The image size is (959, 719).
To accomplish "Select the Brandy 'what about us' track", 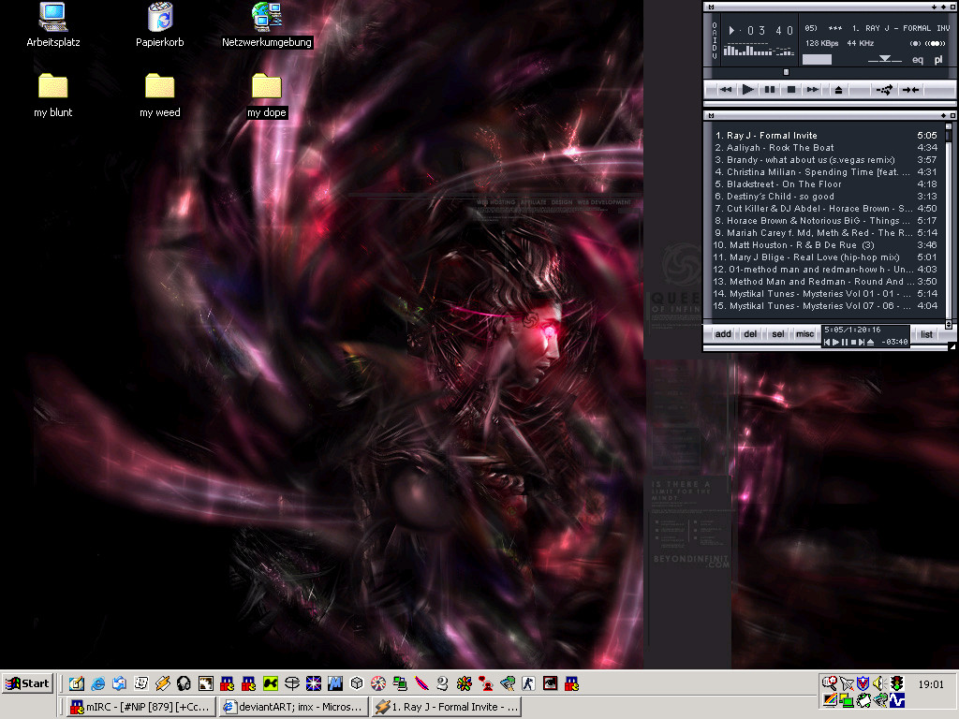I will (x=826, y=159).
